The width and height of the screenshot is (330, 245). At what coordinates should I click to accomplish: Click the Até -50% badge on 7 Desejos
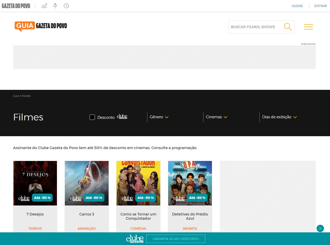[x=42, y=198]
